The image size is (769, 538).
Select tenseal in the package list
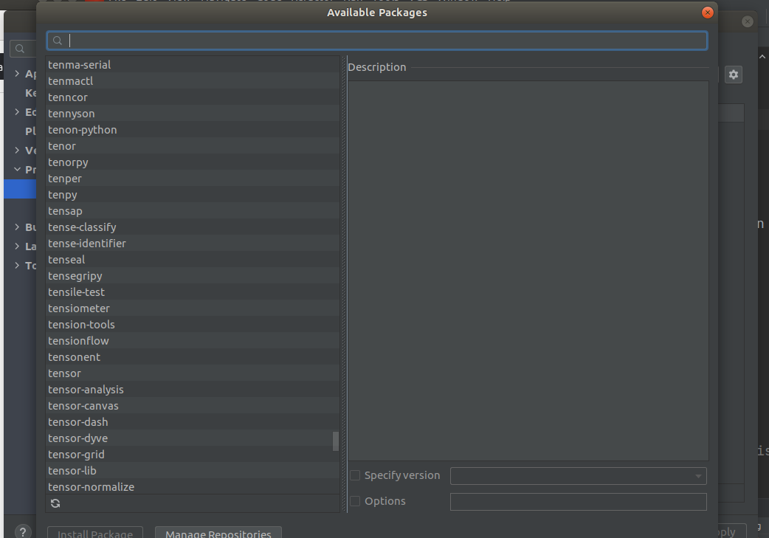(66, 260)
